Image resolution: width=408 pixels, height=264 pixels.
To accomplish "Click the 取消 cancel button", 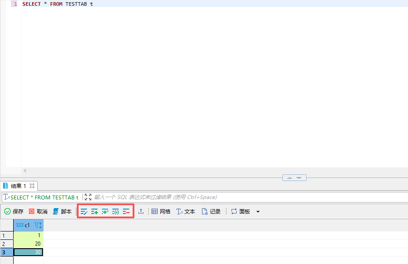I will click(38, 211).
